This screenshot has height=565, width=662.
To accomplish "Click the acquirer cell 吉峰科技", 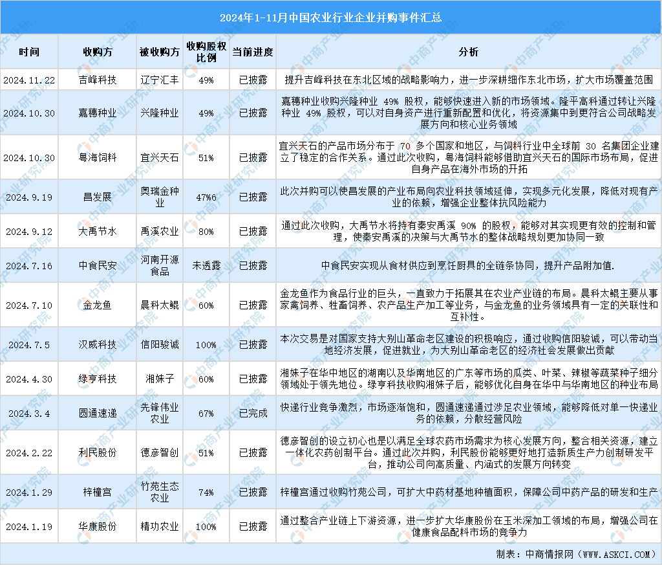I will [x=98, y=80].
